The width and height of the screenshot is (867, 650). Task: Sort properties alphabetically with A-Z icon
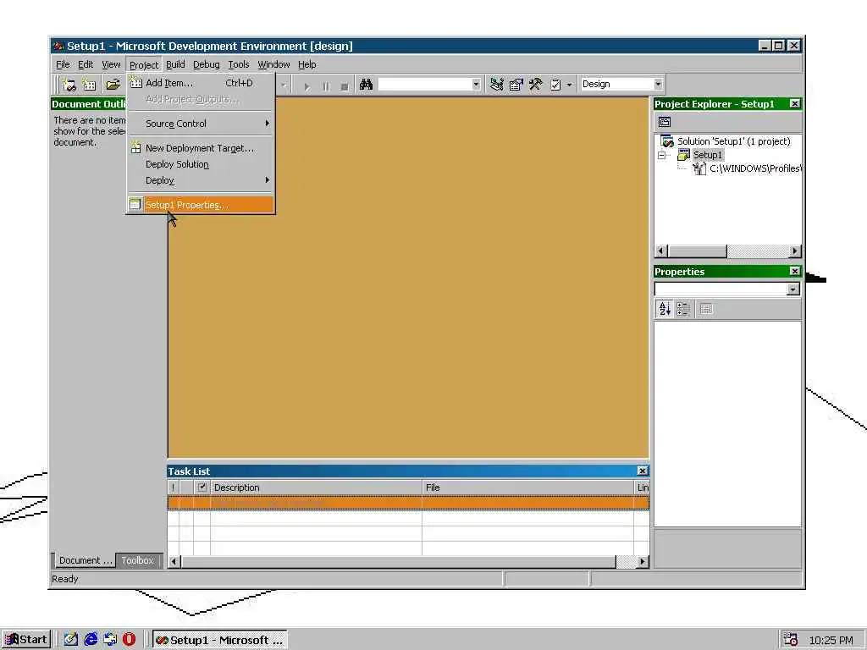[x=665, y=309]
